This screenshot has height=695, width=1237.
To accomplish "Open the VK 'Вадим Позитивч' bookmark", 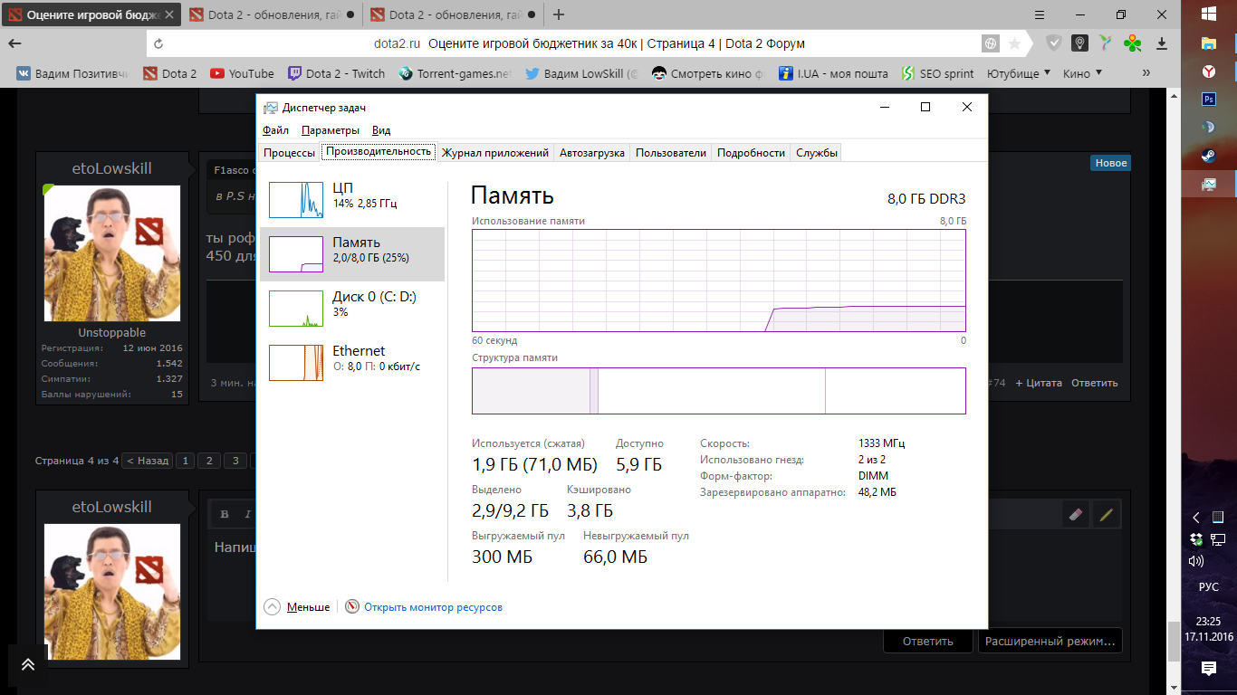I will coord(72,73).
